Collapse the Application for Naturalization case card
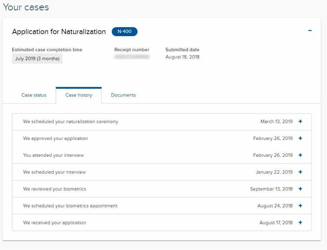Viewport: 327px width, 250px height. pyautogui.click(x=310, y=31)
